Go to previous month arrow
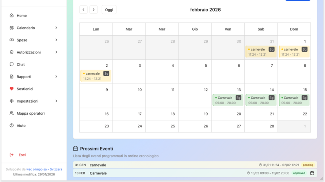The width and height of the screenshot is (325, 182). [84, 10]
